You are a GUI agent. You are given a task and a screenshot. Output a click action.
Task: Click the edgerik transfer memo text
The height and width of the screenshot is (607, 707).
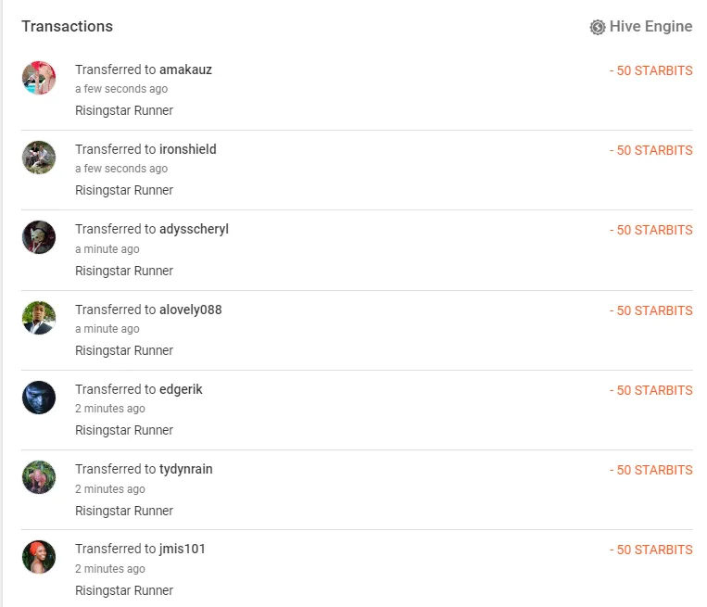[124, 430]
